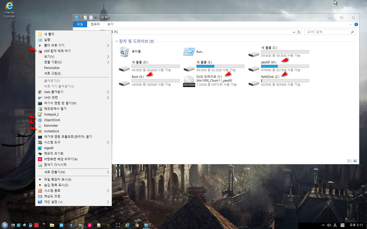This screenshot has width=367, height=229.
Task: Open the 파일 ribbon tab
Action: pyautogui.click(x=80, y=24)
